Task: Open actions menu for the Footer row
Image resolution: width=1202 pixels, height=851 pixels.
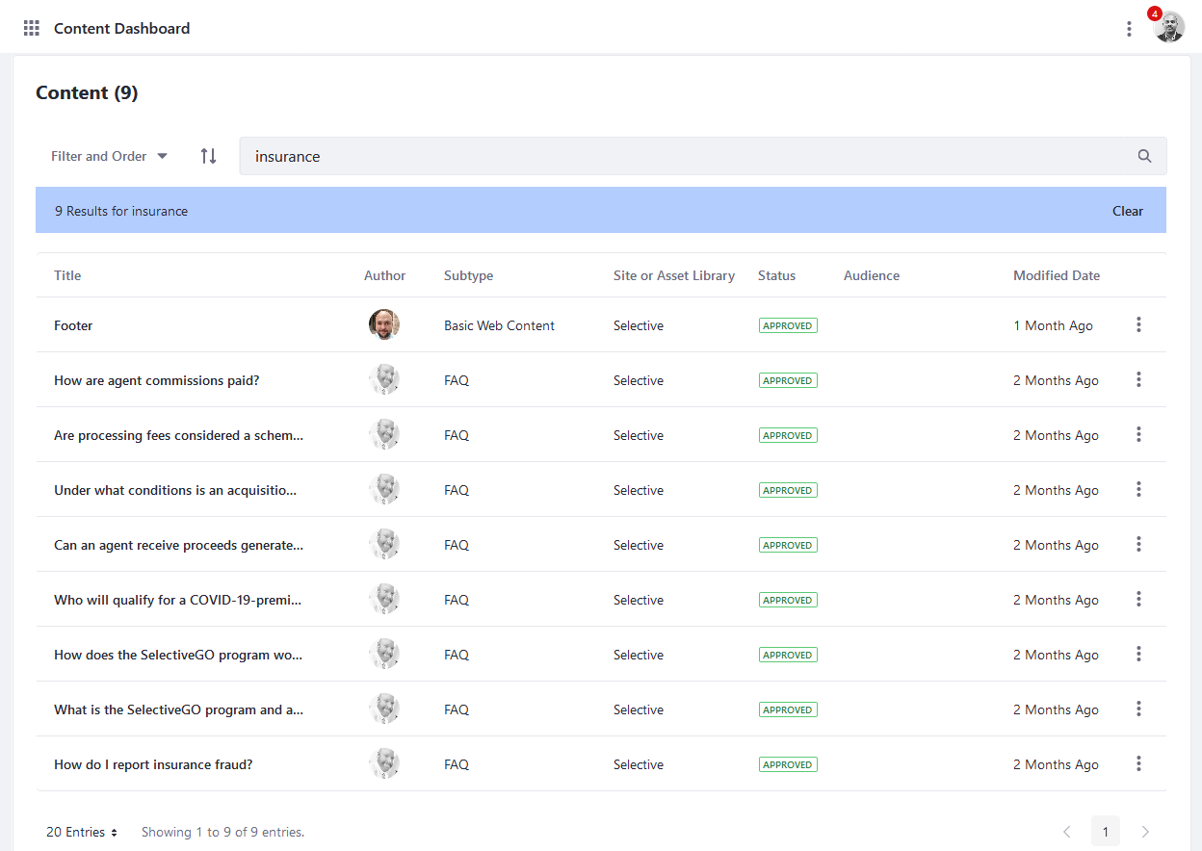Action: (1138, 325)
